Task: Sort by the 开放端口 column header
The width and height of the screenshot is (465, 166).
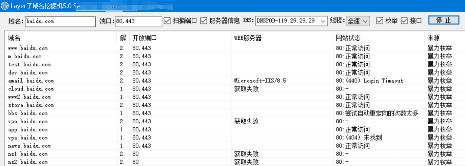Action: [x=181, y=38]
